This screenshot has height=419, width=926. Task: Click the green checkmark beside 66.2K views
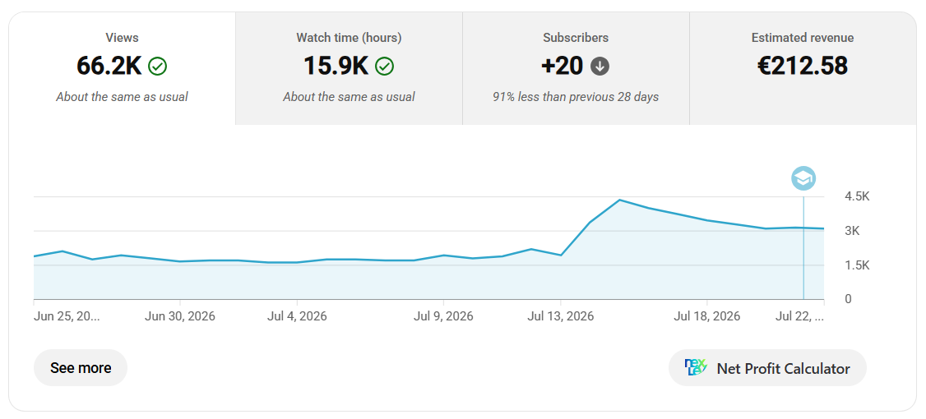[x=158, y=67]
